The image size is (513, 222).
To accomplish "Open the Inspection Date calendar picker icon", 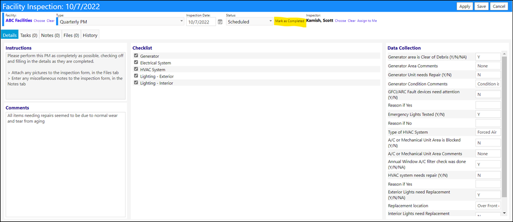I will pyautogui.click(x=220, y=22).
